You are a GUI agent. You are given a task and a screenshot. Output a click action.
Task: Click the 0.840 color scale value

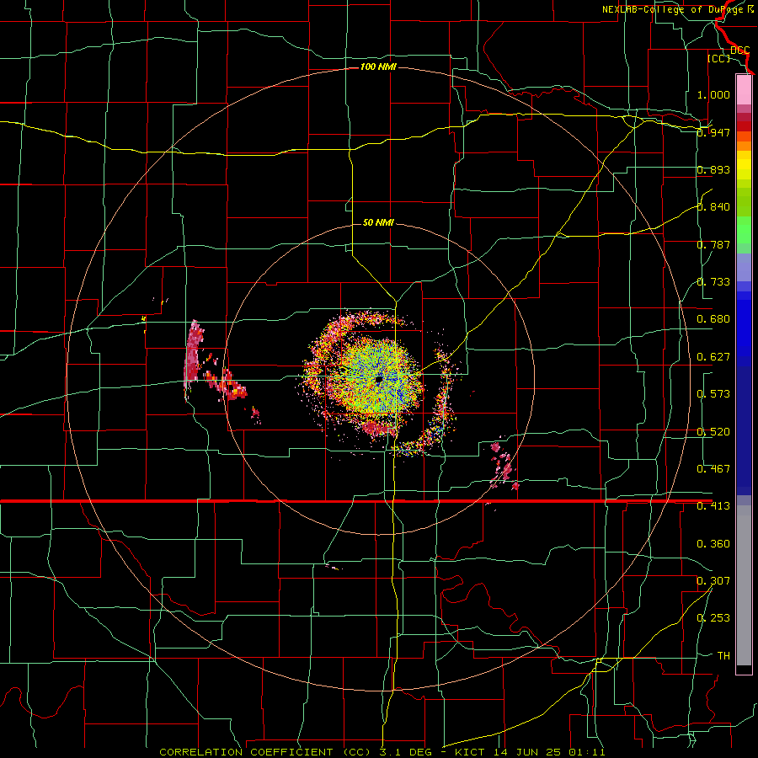pyautogui.click(x=713, y=207)
